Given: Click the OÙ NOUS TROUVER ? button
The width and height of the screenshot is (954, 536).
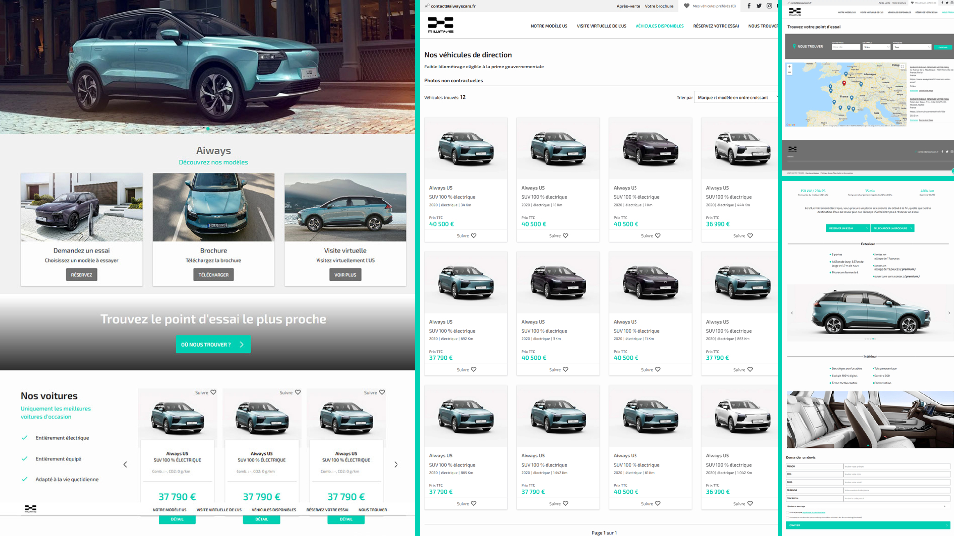Looking at the screenshot, I should [213, 344].
